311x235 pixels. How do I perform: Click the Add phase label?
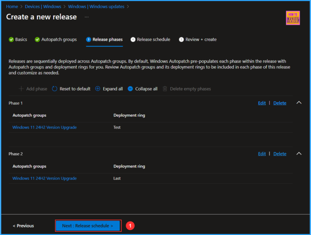[37, 89]
